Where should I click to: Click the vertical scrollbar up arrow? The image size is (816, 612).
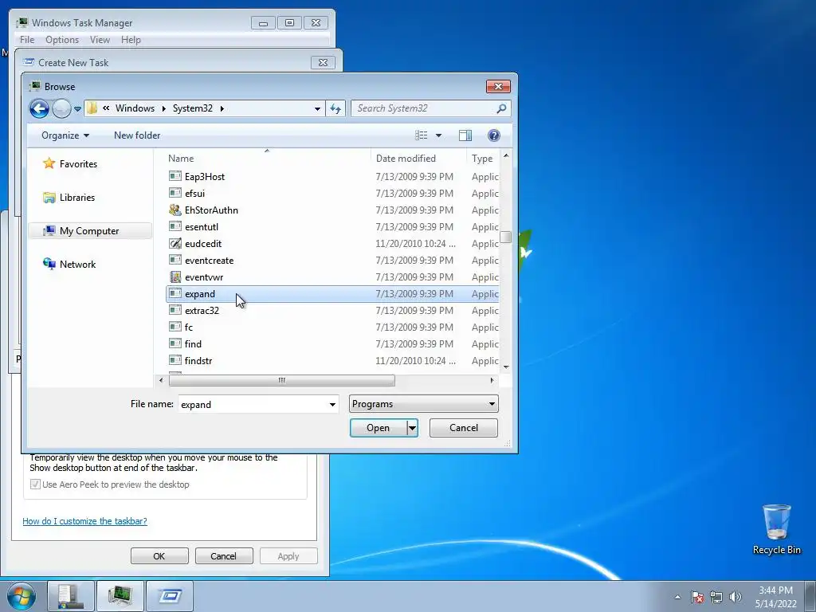click(x=506, y=155)
